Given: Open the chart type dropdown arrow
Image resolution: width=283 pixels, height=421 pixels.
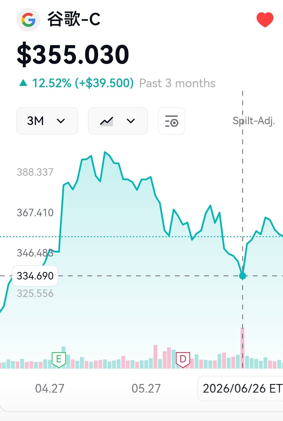Looking at the screenshot, I should (x=131, y=121).
